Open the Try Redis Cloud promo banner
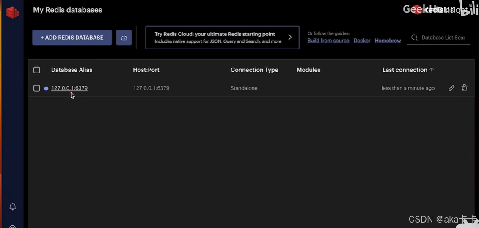479x228 pixels. click(222, 38)
